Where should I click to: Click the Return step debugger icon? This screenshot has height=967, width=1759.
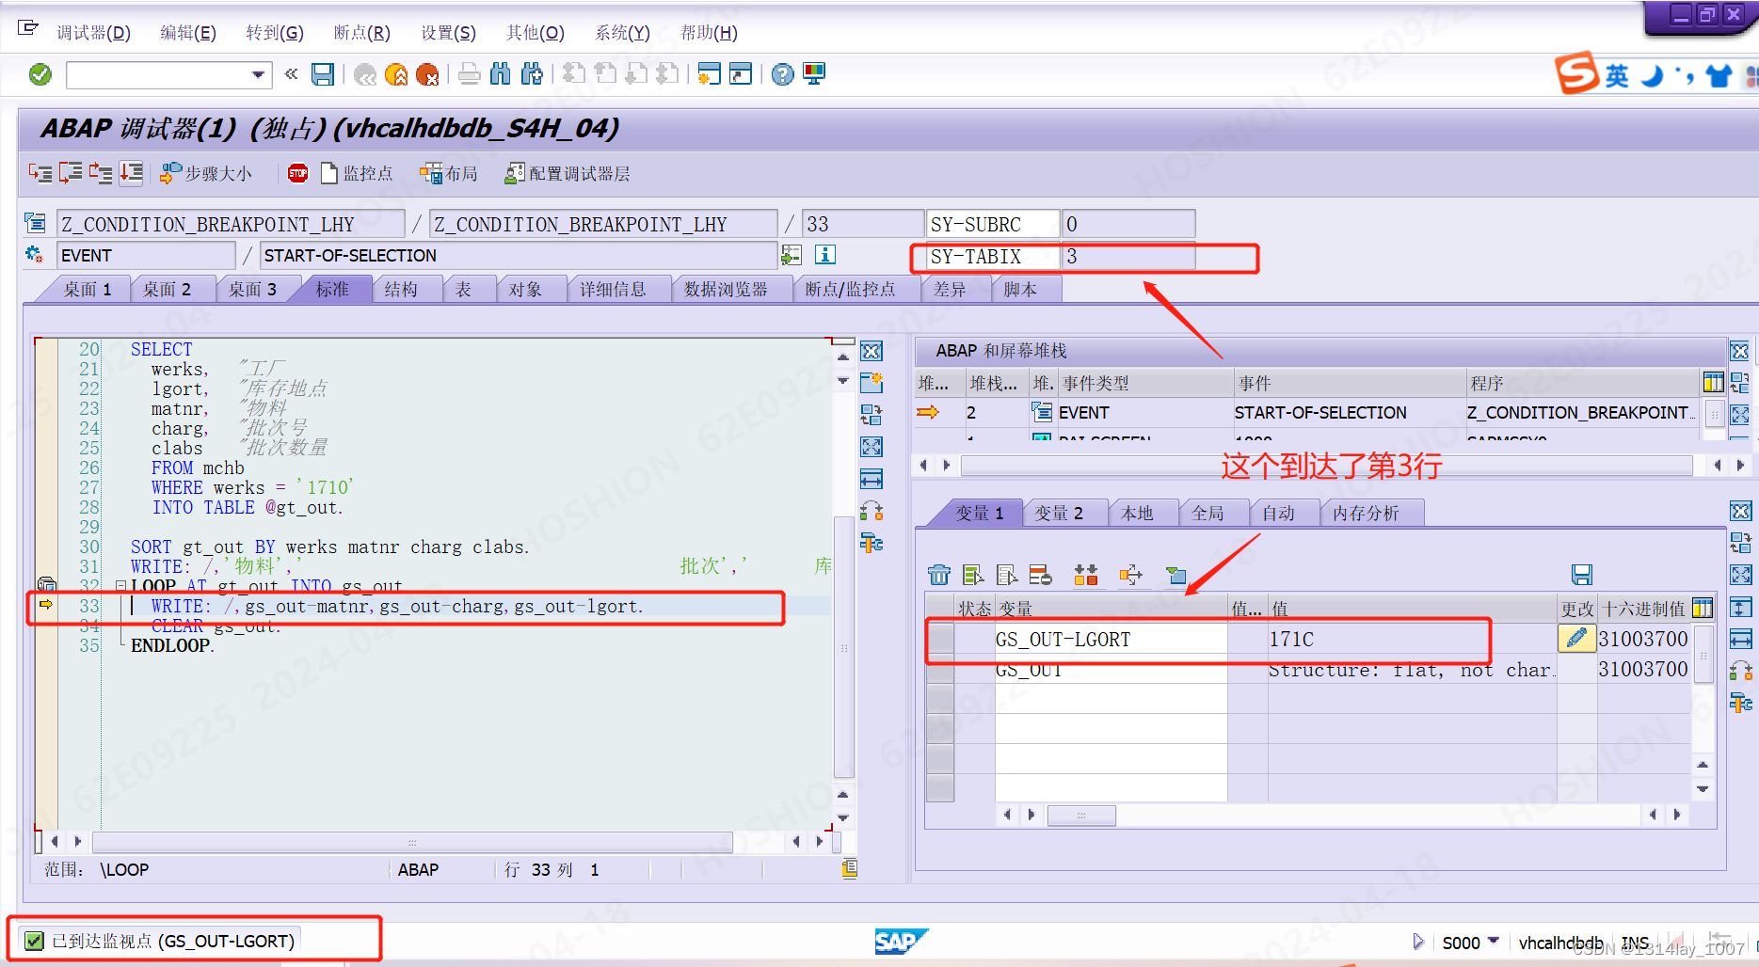(x=101, y=173)
